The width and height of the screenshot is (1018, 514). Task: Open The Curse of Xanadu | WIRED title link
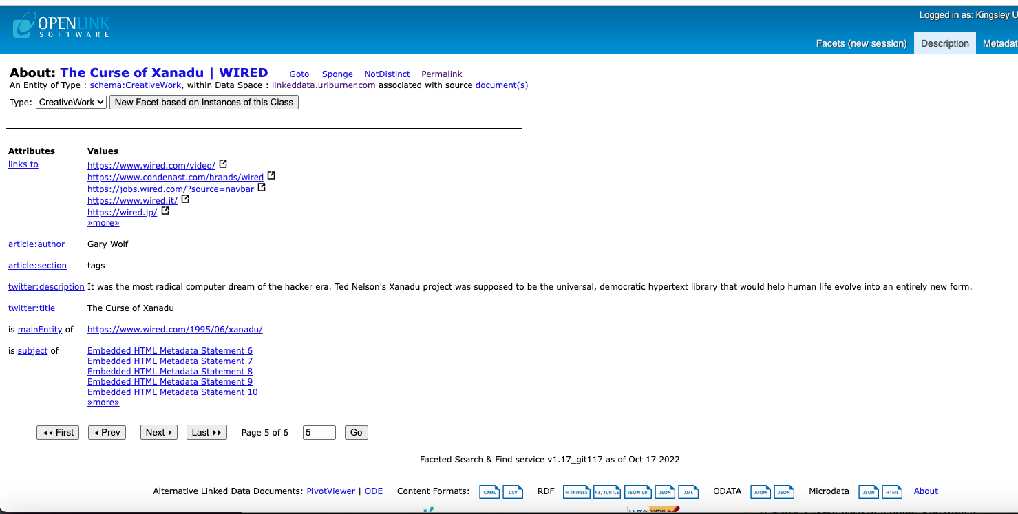click(164, 73)
